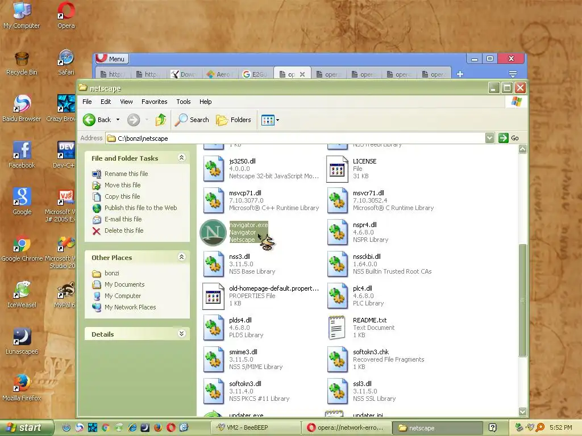This screenshot has width=582, height=436.
Task: Click the file list vertical scrollbar thumb
Action: click(523, 300)
